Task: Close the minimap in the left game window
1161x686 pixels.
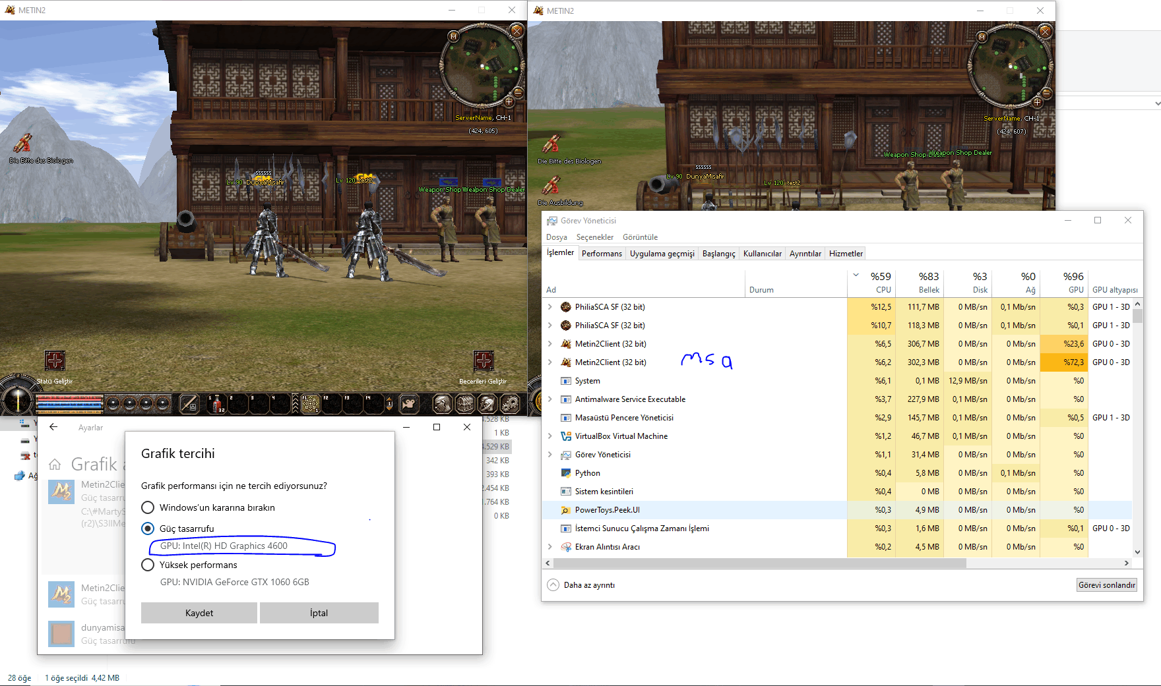Action: click(517, 31)
